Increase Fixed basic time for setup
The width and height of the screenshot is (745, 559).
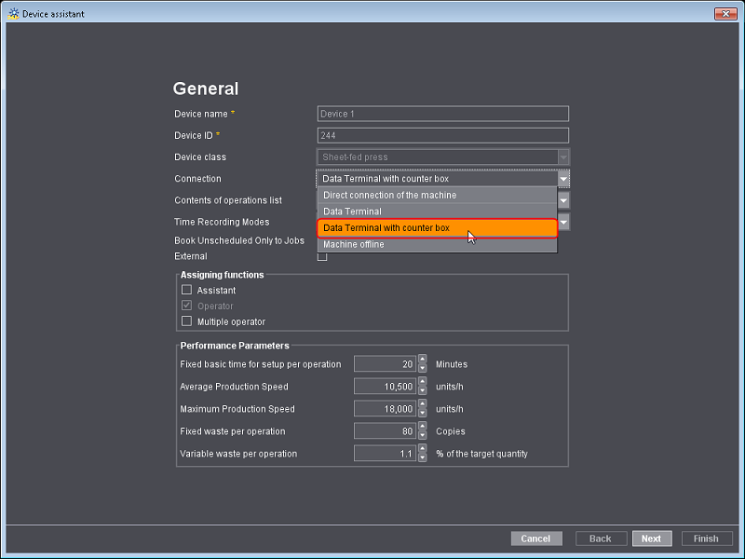pos(422,361)
